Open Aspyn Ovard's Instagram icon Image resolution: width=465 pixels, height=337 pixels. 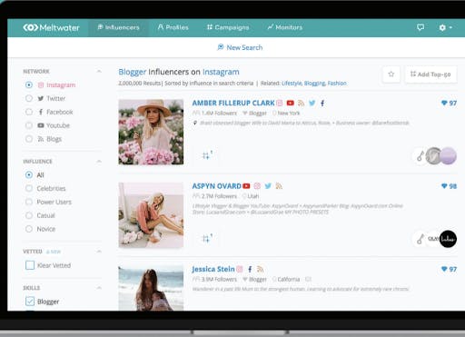pyautogui.click(x=257, y=186)
